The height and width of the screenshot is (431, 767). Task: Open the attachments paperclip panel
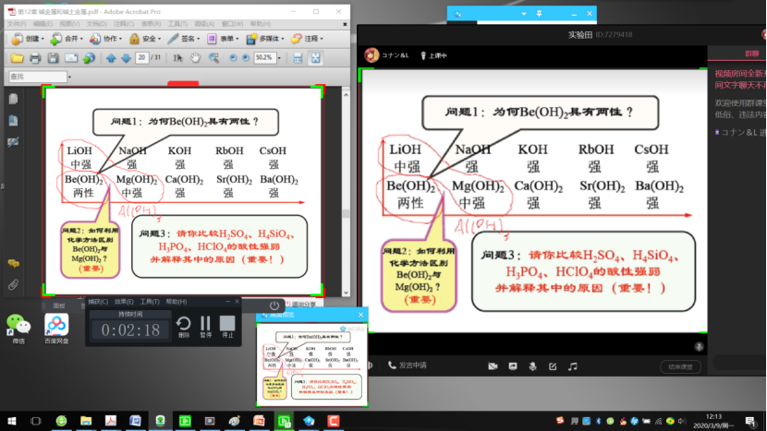tap(13, 285)
